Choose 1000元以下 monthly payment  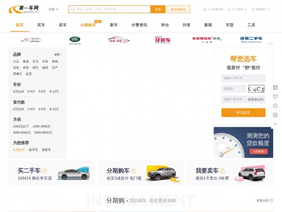tap(21, 126)
